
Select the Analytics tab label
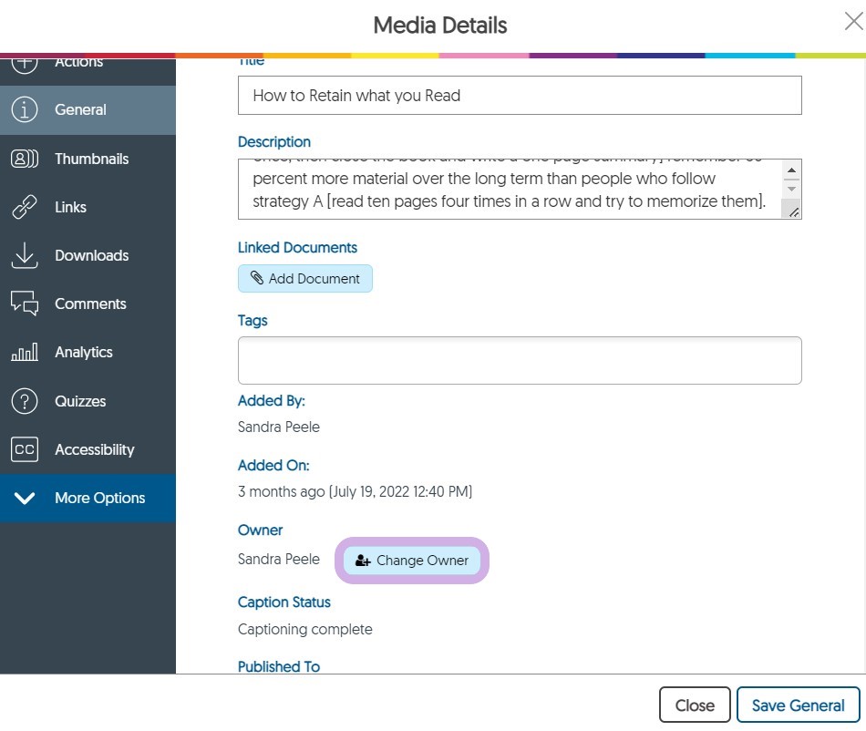[x=84, y=353]
